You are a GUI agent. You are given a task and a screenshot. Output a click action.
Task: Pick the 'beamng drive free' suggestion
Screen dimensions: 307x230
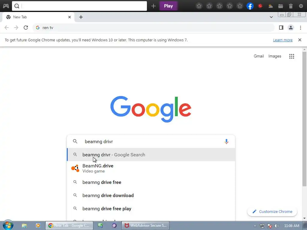[x=151, y=182]
